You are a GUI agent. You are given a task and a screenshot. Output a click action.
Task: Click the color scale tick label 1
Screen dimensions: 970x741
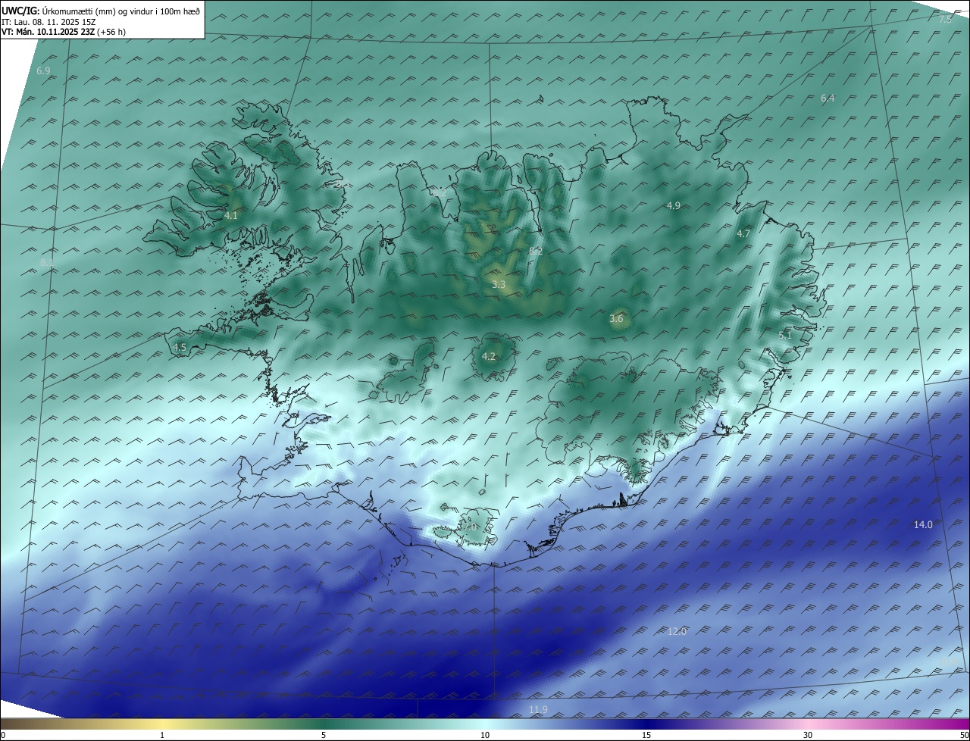coord(162,736)
